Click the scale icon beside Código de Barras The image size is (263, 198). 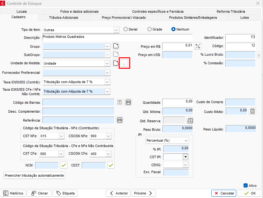120,102
